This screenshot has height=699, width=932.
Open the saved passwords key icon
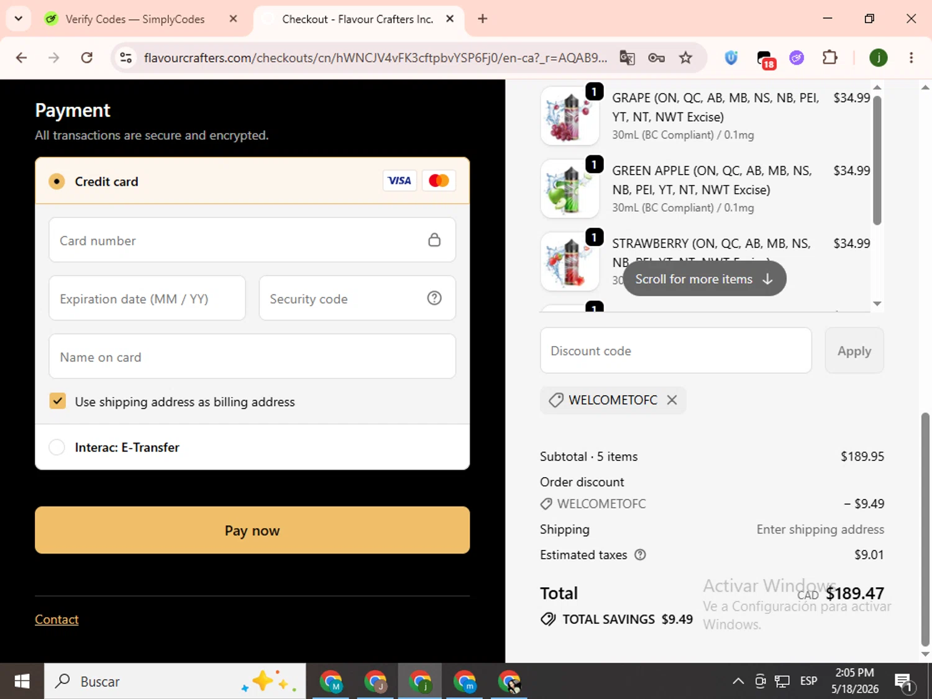(656, 58)
